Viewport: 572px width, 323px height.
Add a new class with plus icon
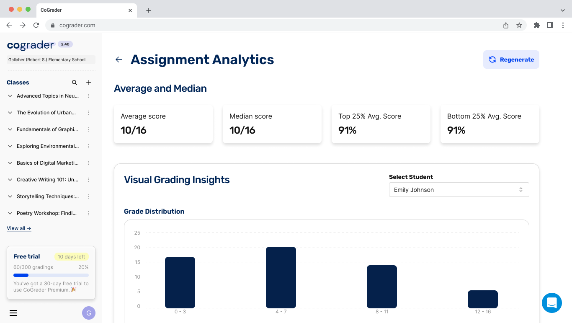click(89, 83)
